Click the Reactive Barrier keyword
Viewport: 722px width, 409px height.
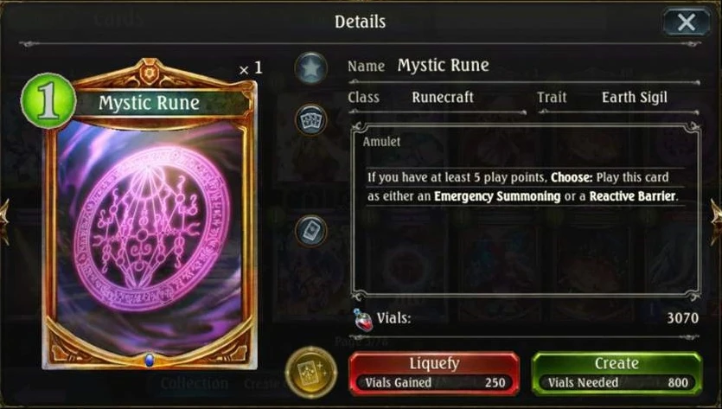(632, 196)
